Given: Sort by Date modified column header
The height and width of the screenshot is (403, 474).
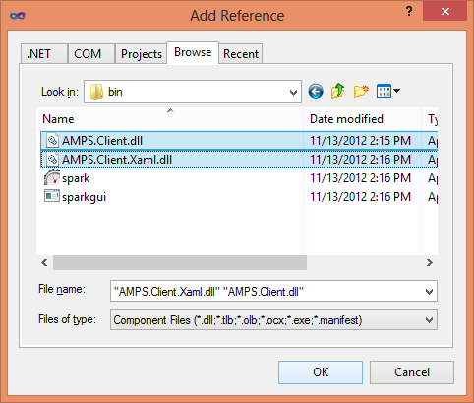Looking at the screenshot, I should (x=362, y=119).
